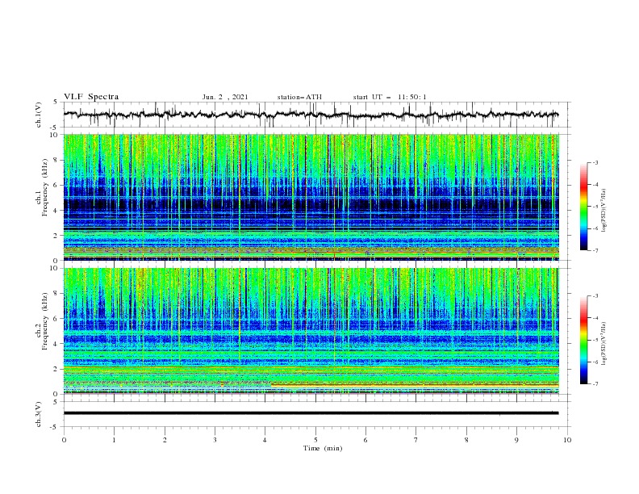
Task: Click the "-7" tick on ch.2 colorbar
Action: point(595,384)
